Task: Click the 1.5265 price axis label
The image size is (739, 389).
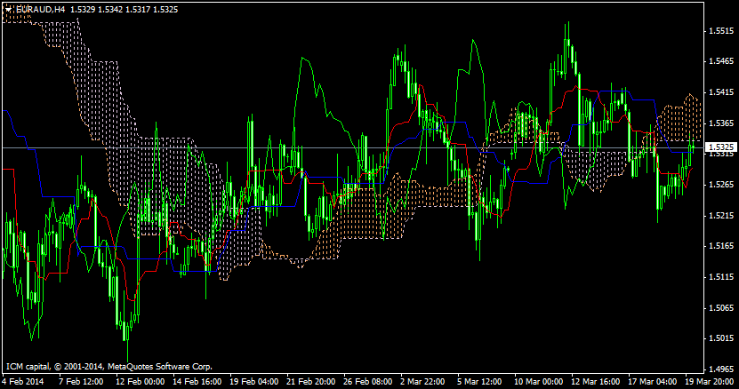Action: (x=721, y=184)
